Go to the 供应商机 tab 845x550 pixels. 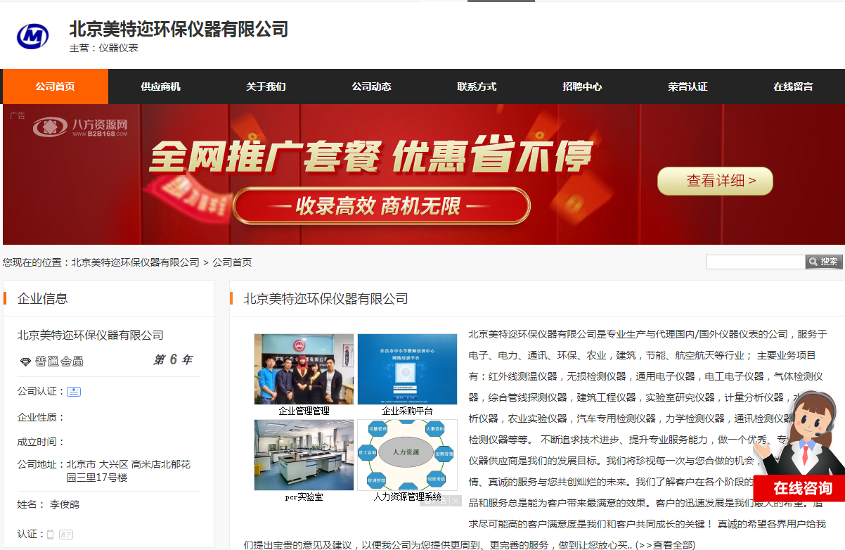tap(161, 87)
